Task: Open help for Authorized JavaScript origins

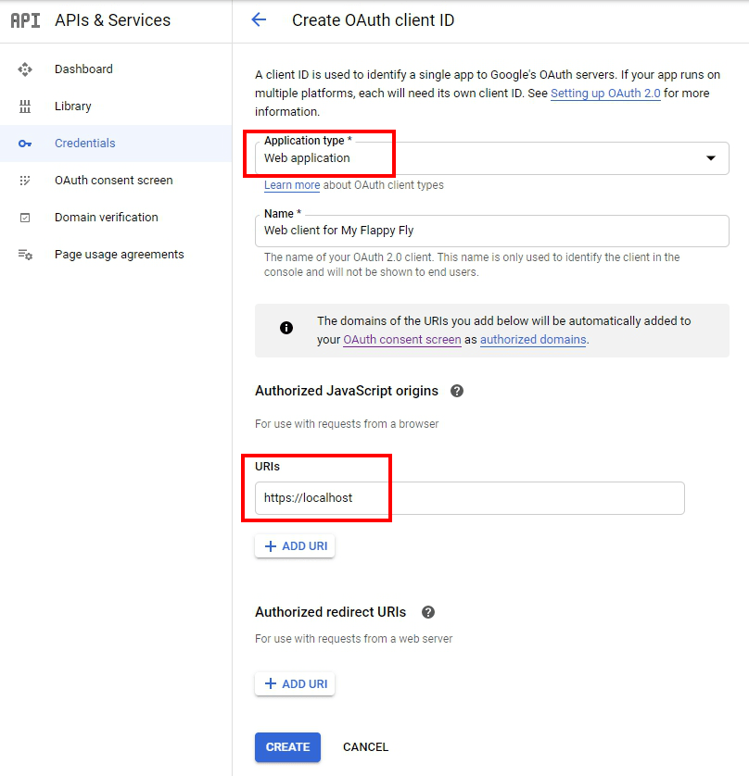Action: click(456, 391)
